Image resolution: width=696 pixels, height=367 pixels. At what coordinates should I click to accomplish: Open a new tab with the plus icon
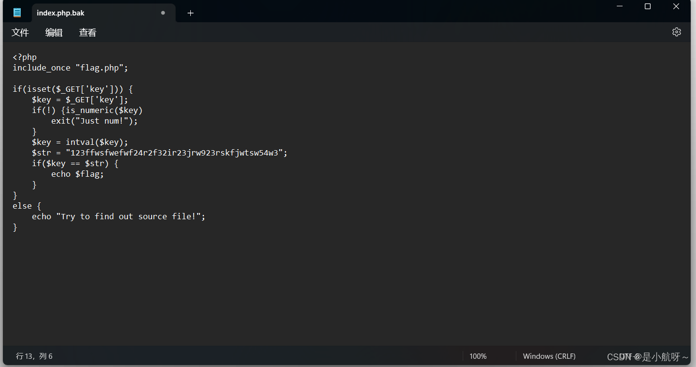(190, 13)
